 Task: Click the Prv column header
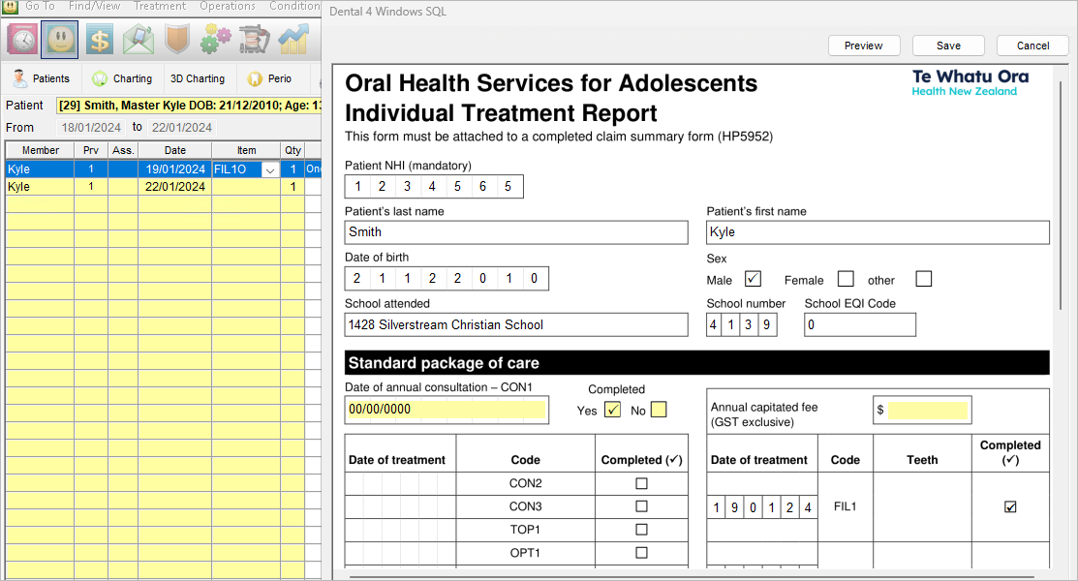(91, 150)
